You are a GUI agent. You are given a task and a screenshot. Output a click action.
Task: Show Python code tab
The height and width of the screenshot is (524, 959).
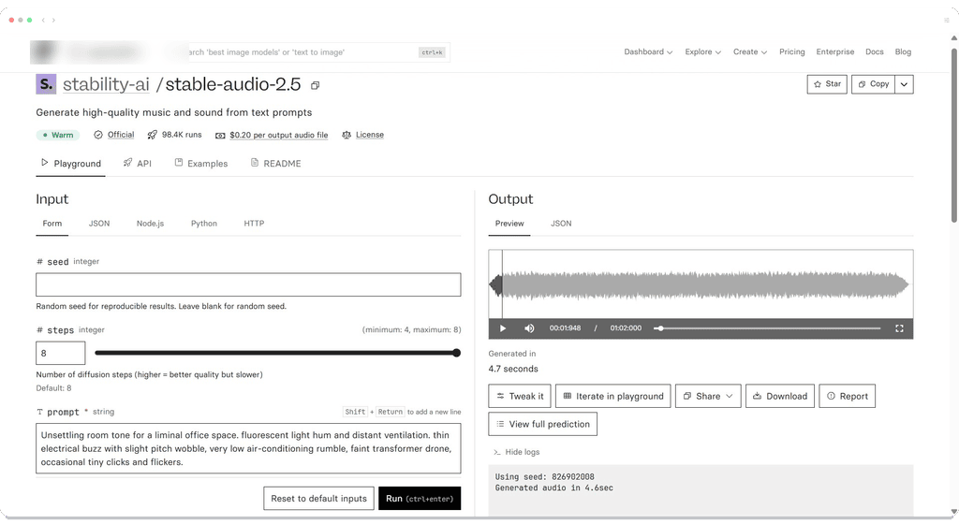pyautogui.click(x=203, y=224)
